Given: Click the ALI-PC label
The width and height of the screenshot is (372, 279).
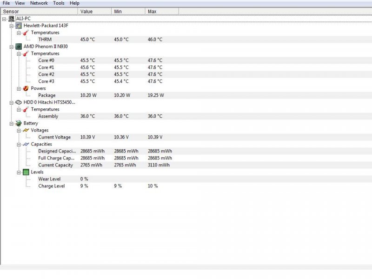Looking at the screenshot, I should click(x=23, y=19).
